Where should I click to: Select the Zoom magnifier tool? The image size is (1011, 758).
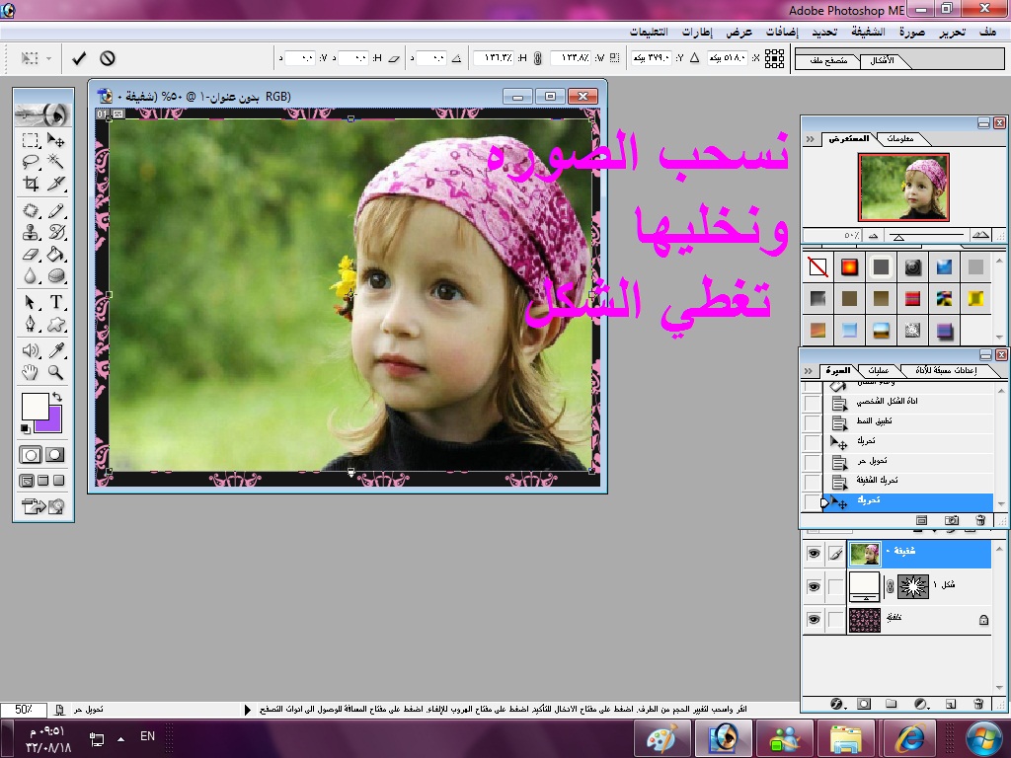56,372
